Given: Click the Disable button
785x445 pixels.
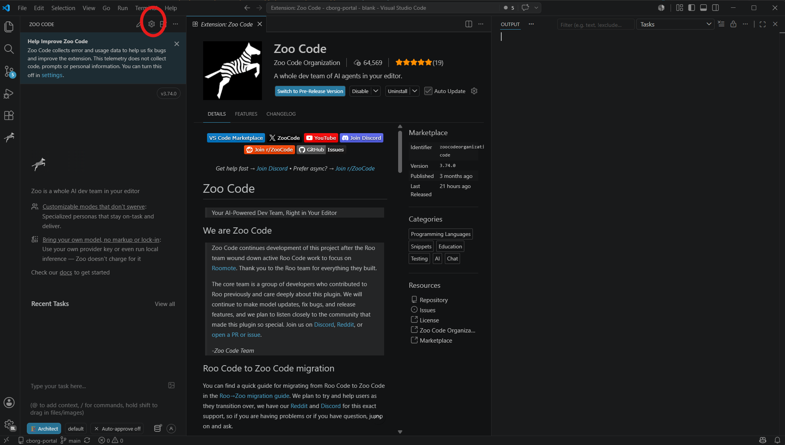Looking at the screenshot, I should click(x=360, y=91).
